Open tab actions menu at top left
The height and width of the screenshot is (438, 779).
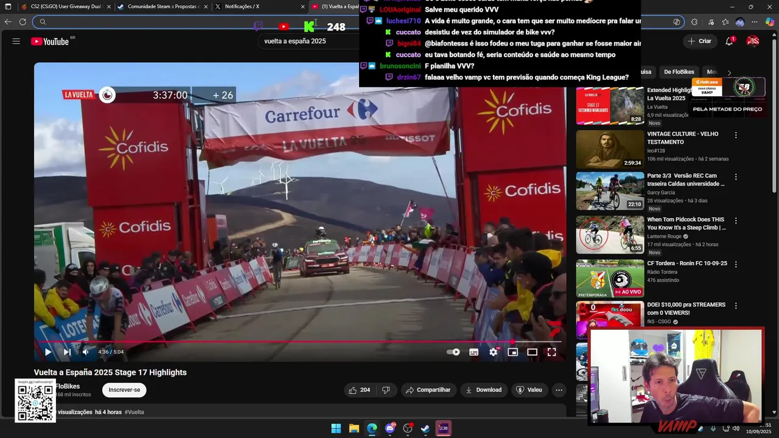click(x=7, y=7)
